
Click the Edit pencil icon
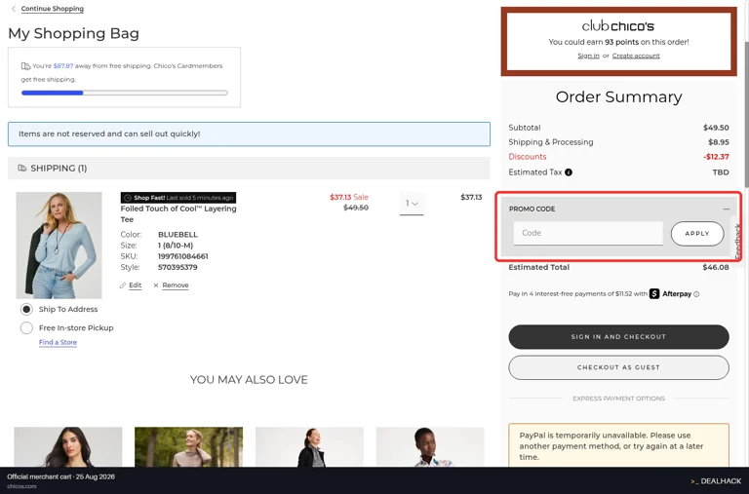coord(123,285)
